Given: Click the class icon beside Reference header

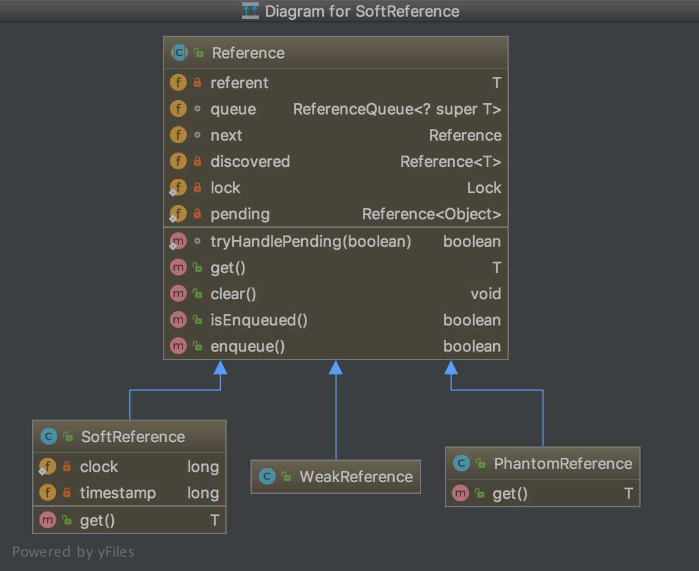Looking at the screenshot, I should click(178, 53).
